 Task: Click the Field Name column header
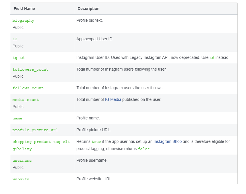click(x=24, y=9)
